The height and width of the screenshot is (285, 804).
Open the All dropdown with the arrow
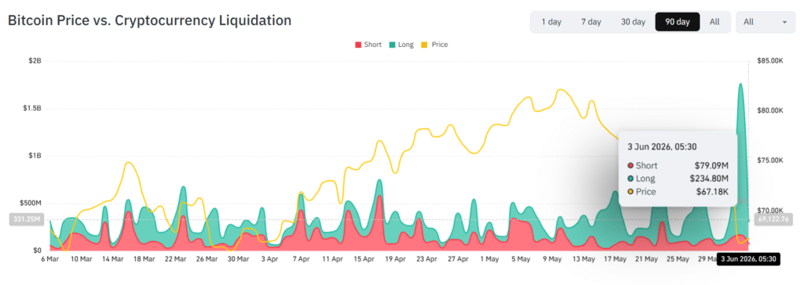766,22
